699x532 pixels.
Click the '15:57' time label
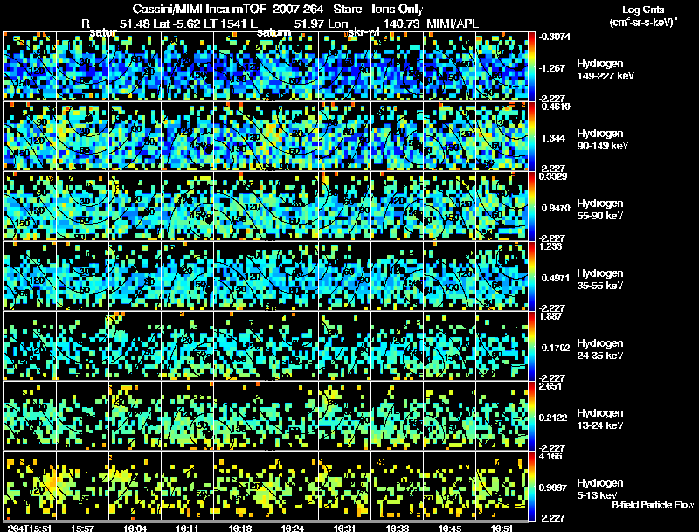(82, 528)
